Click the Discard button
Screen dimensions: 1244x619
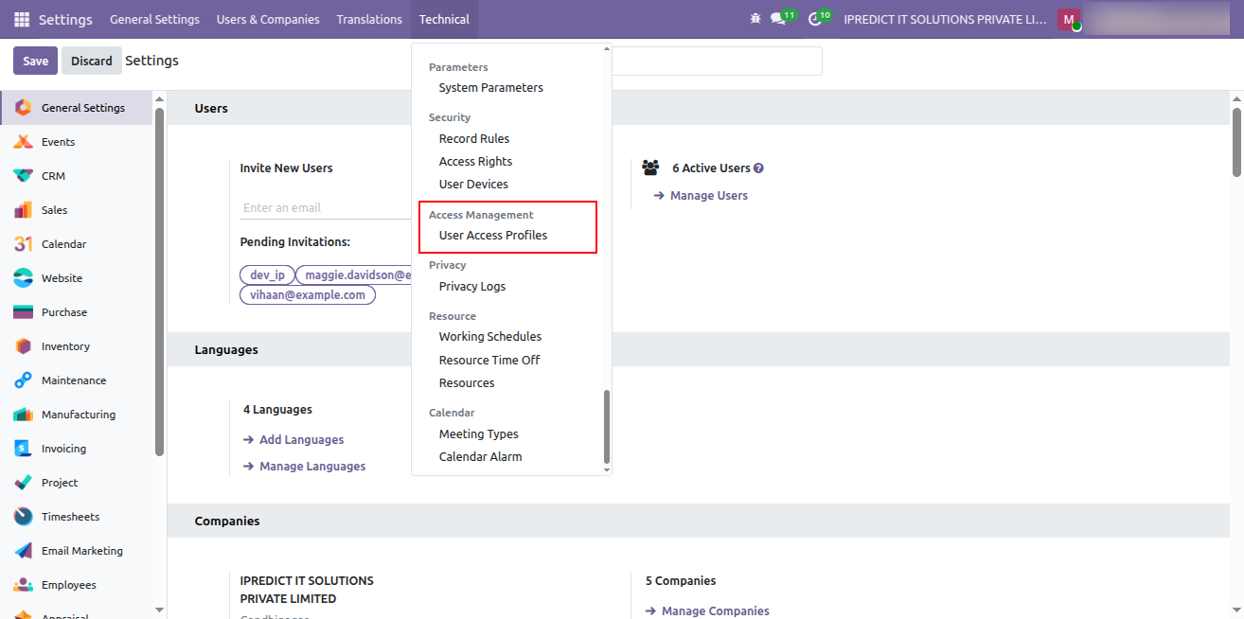click(x=92, y=61)
